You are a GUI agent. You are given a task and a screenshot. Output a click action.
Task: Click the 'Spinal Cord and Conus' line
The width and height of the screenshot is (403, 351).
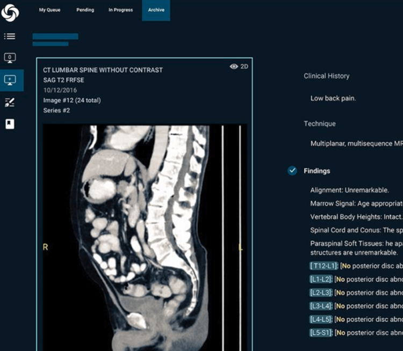click(x=356, y=230)
